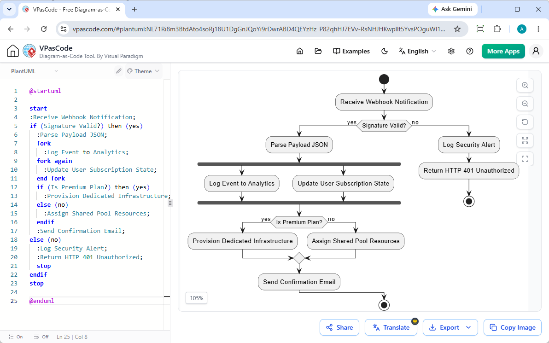Open the Chrome profile avatar A
The image size is (549, 343).
pyautogui.click(x=522, y=29)
